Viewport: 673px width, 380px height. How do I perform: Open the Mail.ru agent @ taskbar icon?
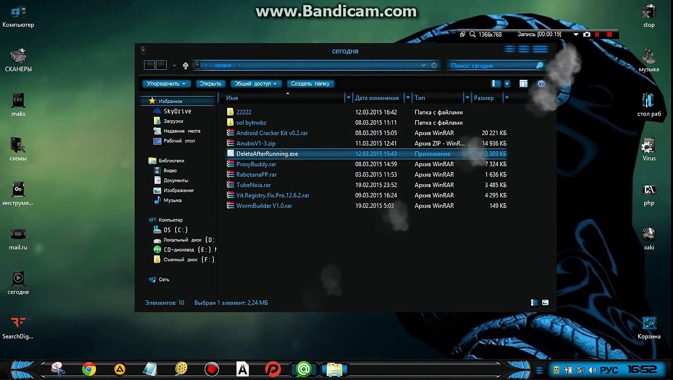point(303,369)
